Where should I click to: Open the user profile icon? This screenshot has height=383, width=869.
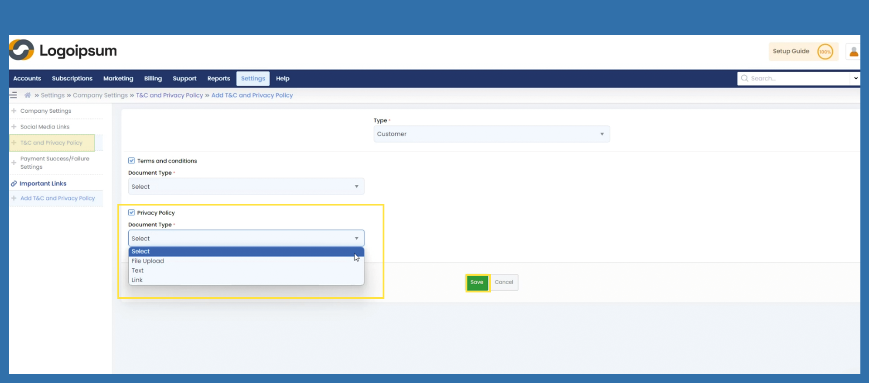click(x=853, y=52)
